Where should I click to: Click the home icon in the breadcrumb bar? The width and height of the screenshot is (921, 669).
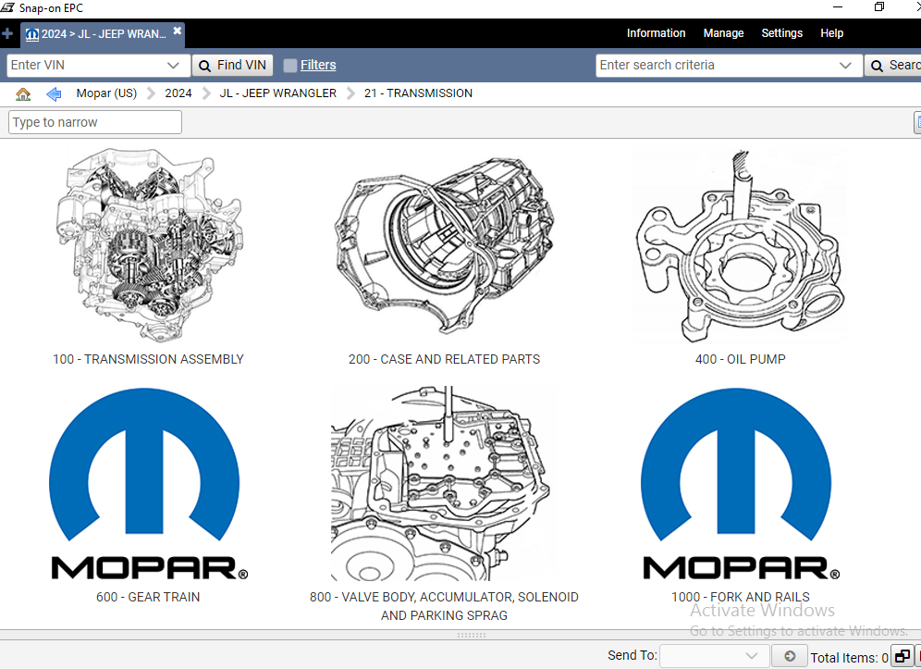22,93
